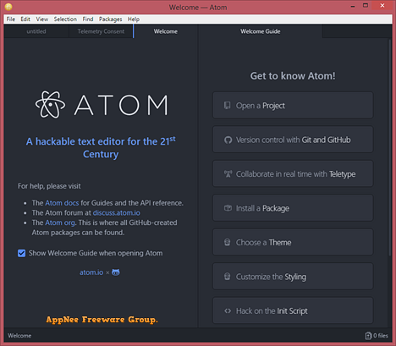The image size is (396, 346).
Task: Click the book icon on Open a Project
Action: coord(227,106)
